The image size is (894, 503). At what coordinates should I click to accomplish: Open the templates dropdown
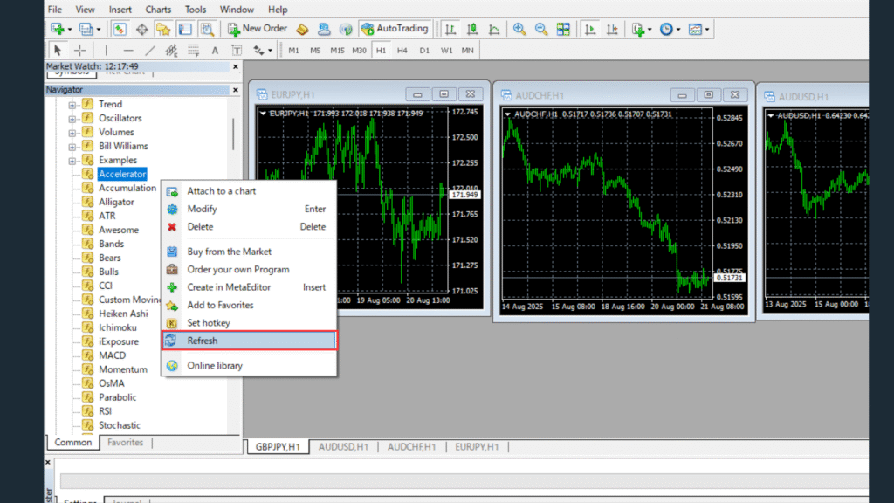(x=707, y=30)
